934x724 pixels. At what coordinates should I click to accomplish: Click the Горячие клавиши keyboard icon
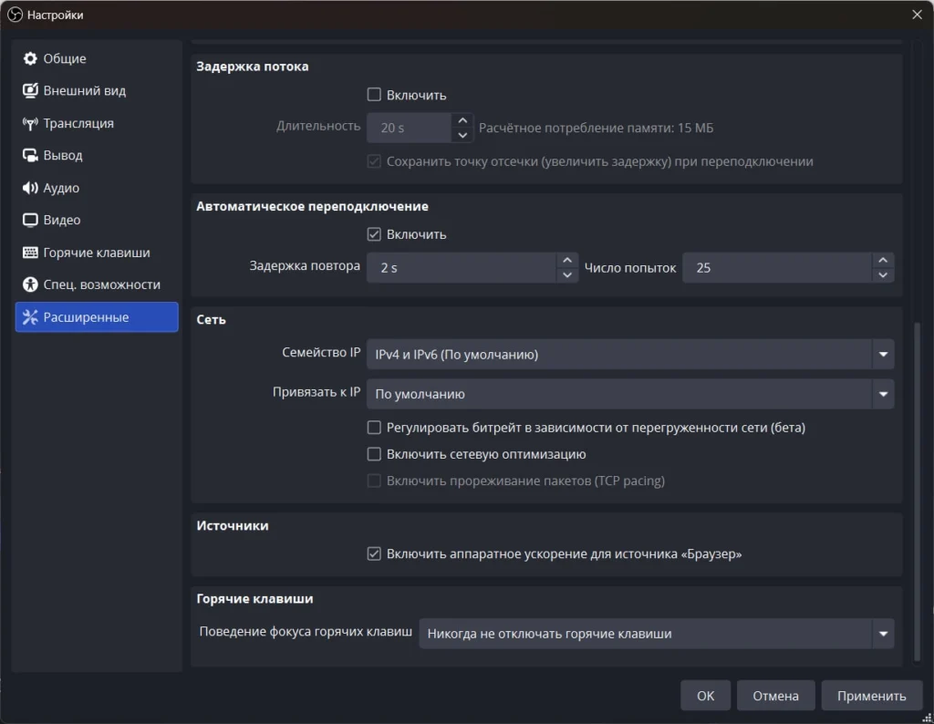click(30, 253)
